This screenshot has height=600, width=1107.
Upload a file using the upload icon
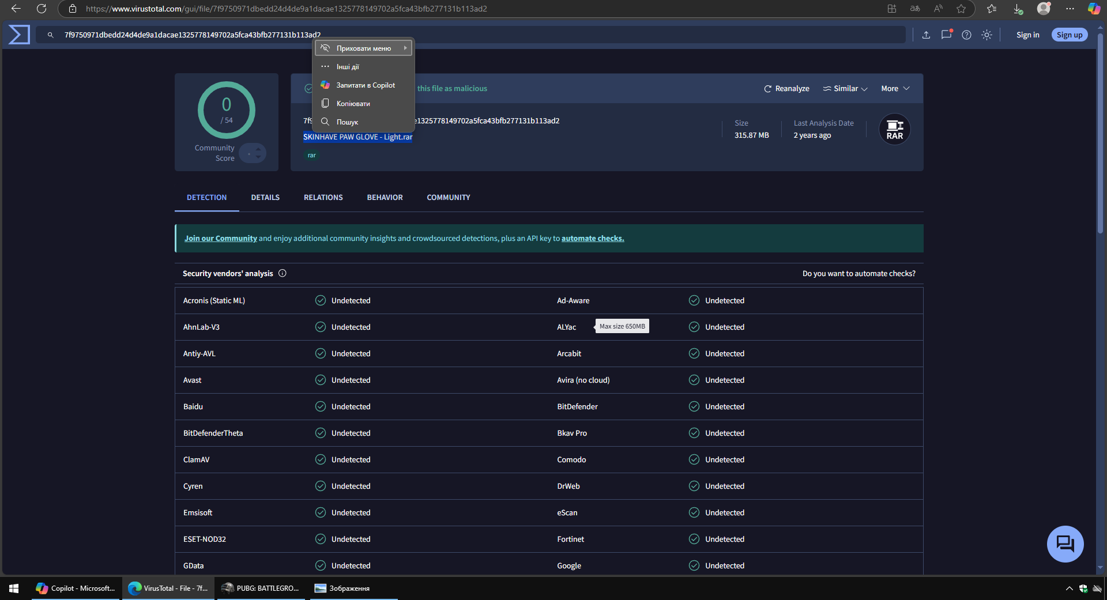(926, 35)
